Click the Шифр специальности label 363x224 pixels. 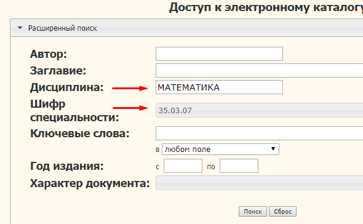(74, 111)
